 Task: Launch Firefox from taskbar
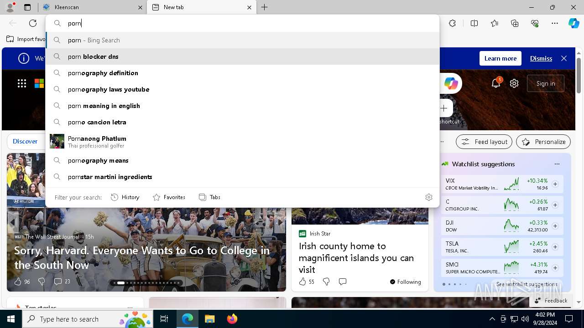tap(232, 319)
